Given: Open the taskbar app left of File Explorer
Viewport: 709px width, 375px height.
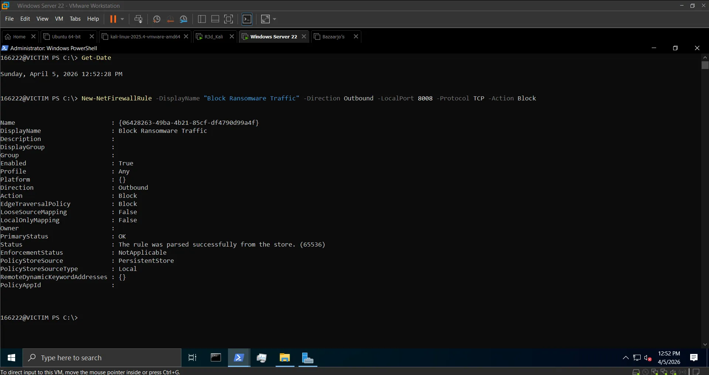Looking at the screenshot, I should click(262, 358).
